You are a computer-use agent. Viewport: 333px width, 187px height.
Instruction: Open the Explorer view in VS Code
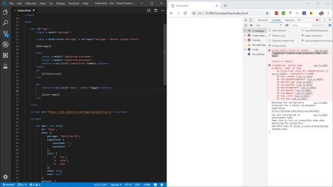(5, 12)
